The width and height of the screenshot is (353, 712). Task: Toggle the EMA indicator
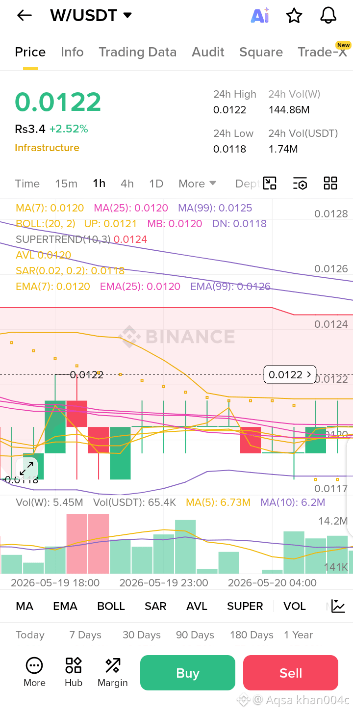[x=65, y=606]
